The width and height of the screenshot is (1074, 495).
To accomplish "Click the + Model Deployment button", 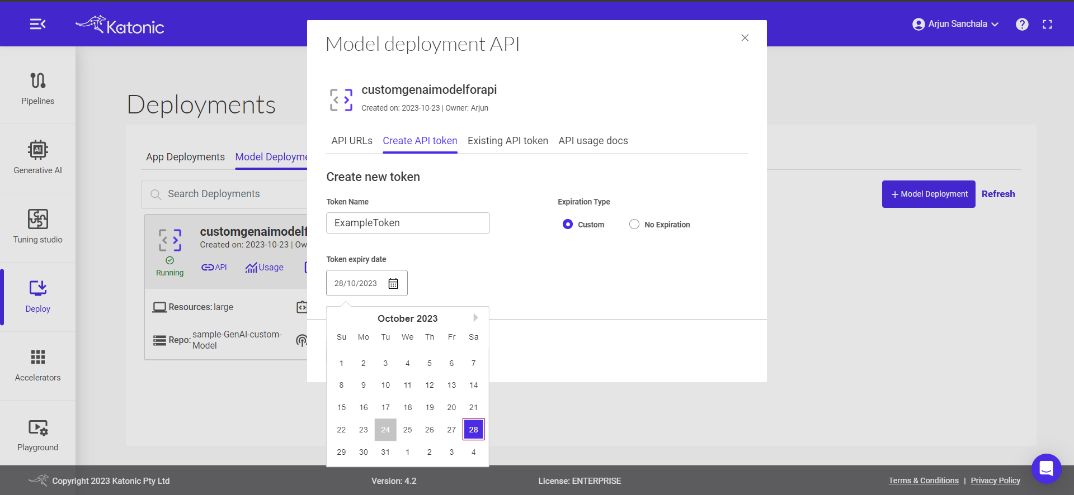I will pos(929,194).
